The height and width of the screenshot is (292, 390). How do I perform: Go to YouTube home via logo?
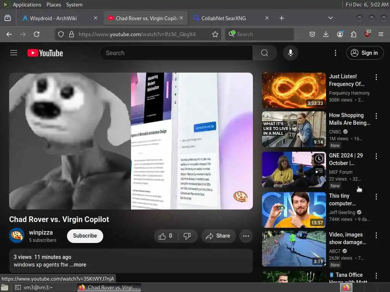click(x=45, y=53)
